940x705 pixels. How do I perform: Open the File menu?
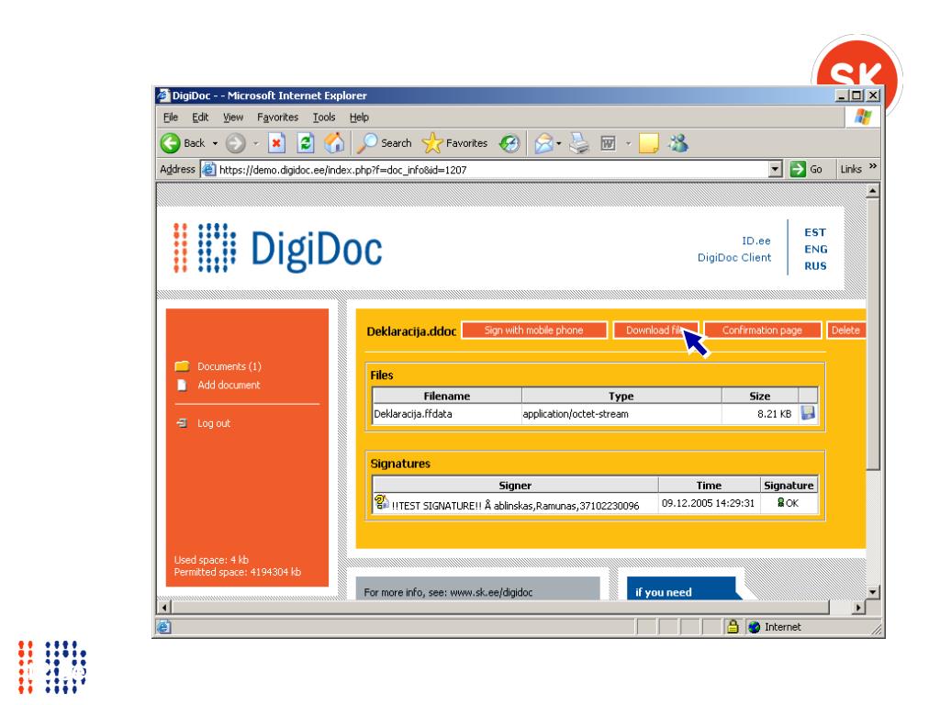pyautogui.click(x=171, y=117)
